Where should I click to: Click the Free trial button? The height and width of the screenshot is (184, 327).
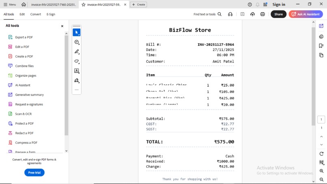[x=34, y=173]
